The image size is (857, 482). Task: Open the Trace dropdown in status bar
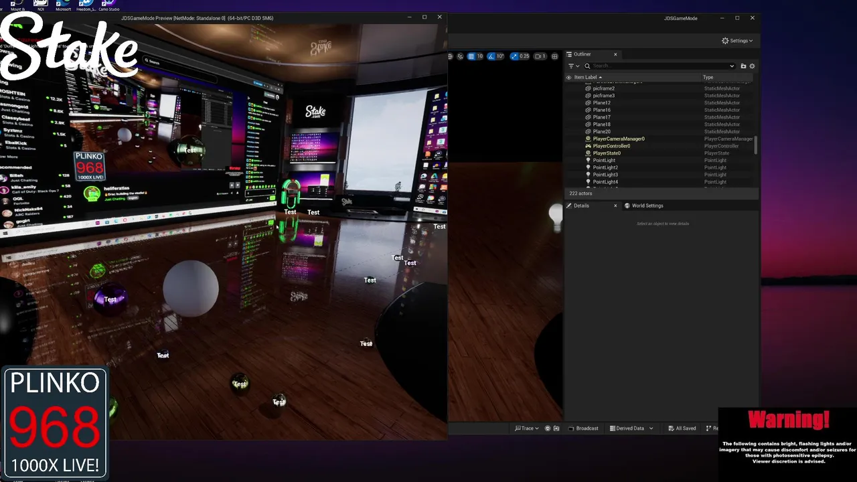tap(527, 428)
